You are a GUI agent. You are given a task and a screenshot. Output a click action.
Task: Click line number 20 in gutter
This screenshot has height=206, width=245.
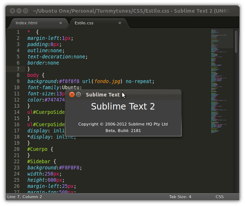pyautogui.click(x=17, y=149)
